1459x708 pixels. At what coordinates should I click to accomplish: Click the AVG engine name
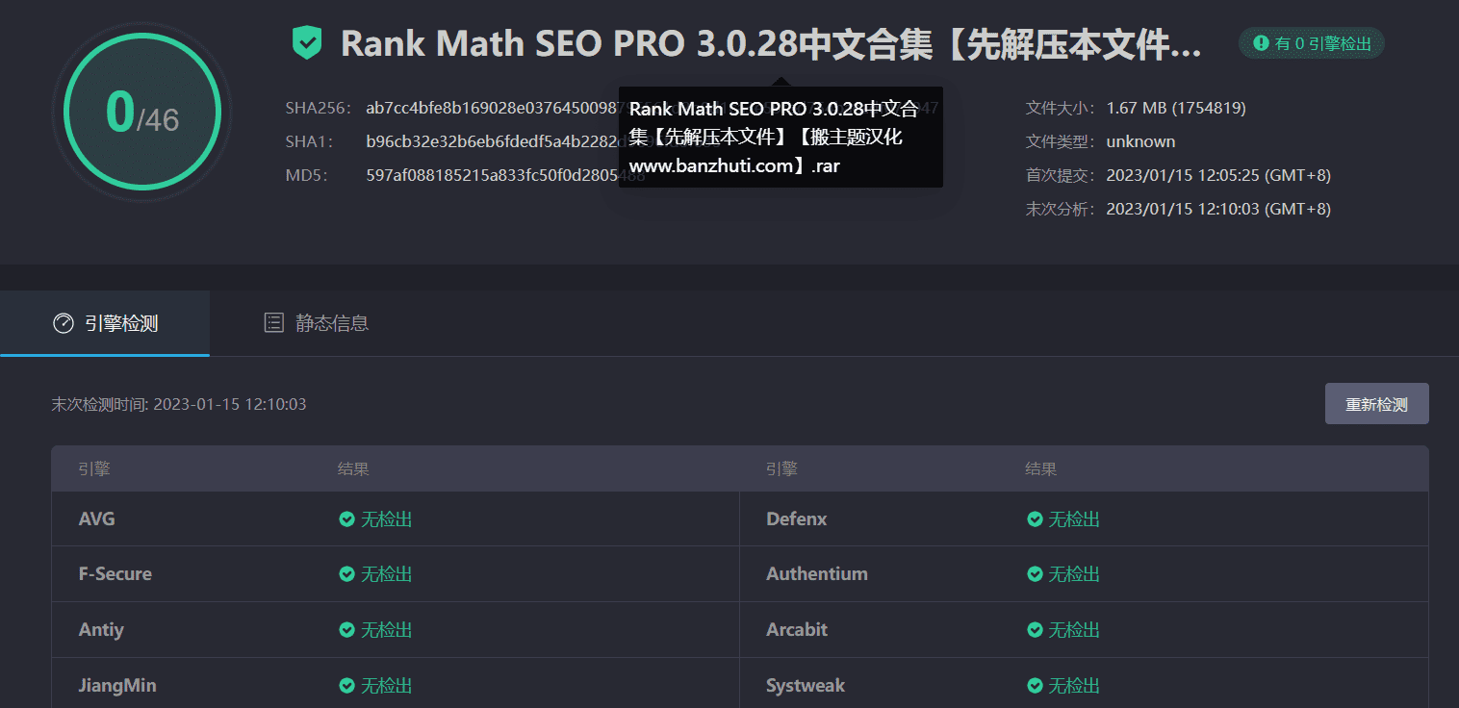[96, 519]
